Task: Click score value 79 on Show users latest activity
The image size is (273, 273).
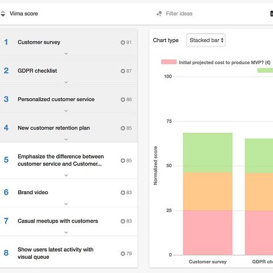Action: (129, 254)
